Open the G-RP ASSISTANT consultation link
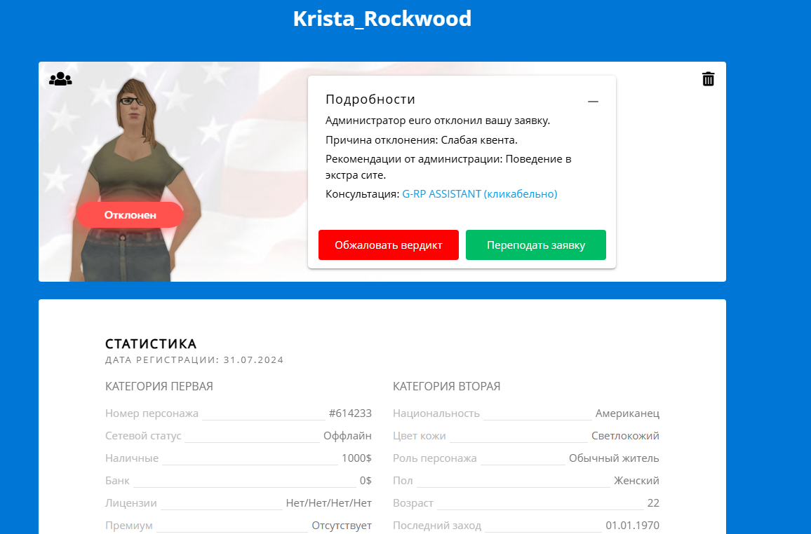Image resolution: width=811 pixels, height=534 pixels. [x=479, y=194]
